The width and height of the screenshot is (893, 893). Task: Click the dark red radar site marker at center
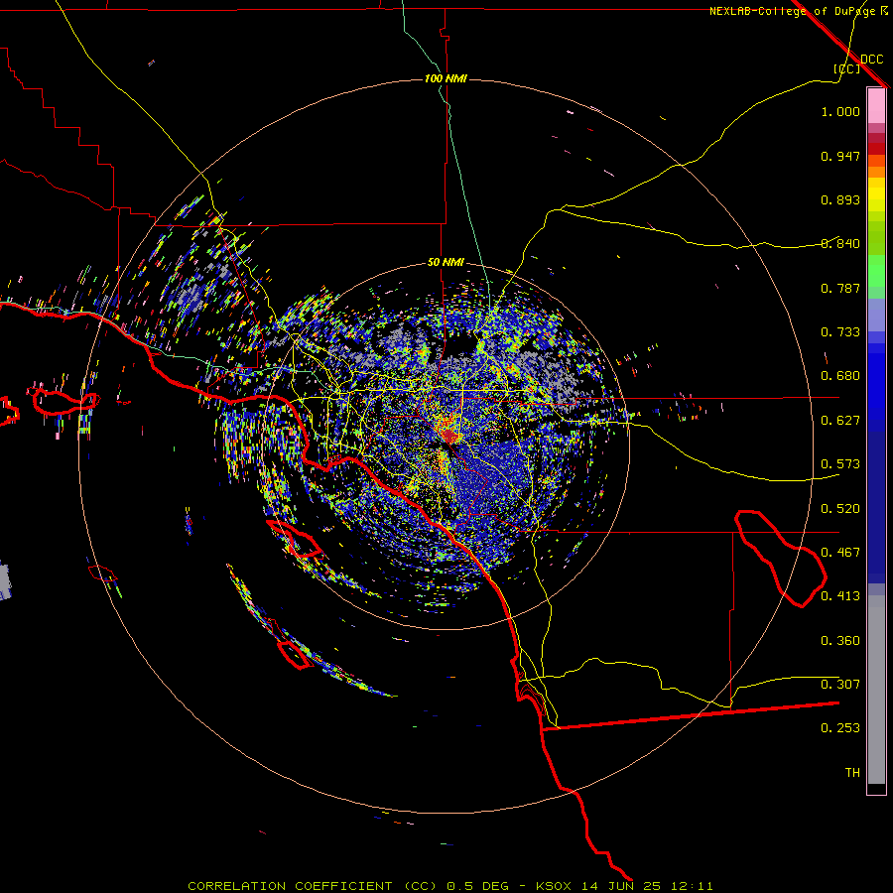click(x=449, y=437)
